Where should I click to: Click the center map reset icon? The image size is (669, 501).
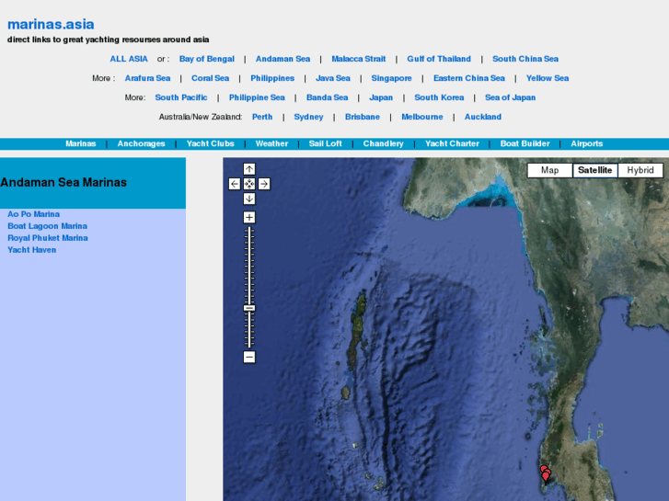(x=248, y=184)
